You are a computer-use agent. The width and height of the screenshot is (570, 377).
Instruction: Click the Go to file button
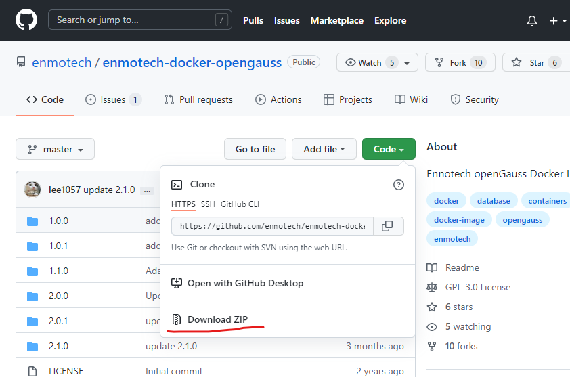pyautogui.click(x=255, y=149)
